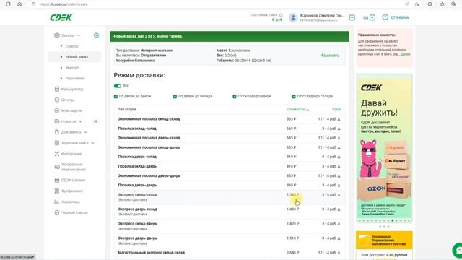
Task: Select Экспресс дверь-дверь tariff
Action: (229, 240)
